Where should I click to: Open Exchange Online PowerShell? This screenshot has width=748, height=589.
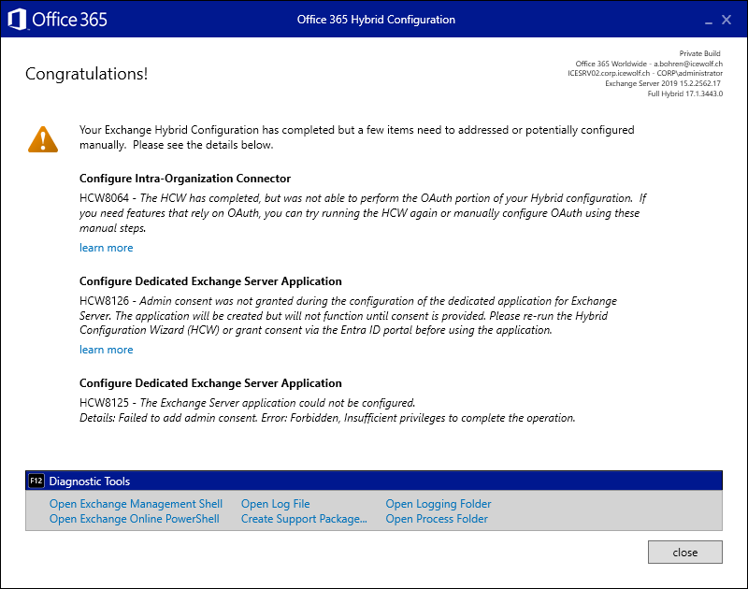[x=135, y=519]
